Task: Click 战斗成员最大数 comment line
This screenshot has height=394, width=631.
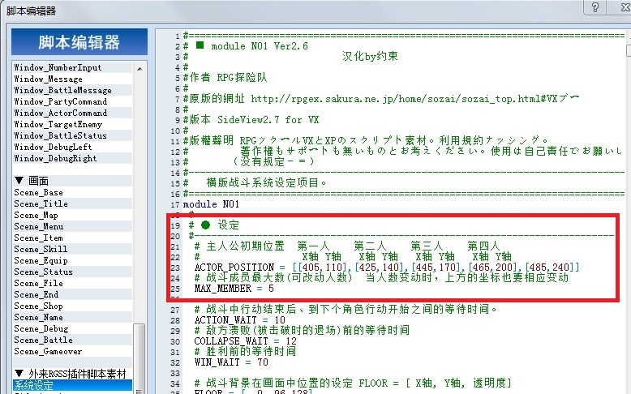Action: coord(381,278)
